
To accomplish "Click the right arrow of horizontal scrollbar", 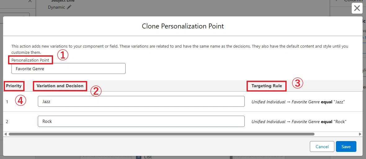I will point(360,134).
